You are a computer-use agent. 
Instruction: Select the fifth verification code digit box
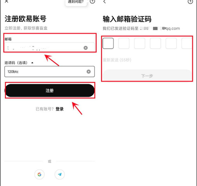(x=171, y=43)
